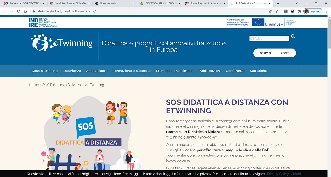Click the scrollbar down arrow
Image resolution: width=331 pixels, height=177 pixels.
329,175
